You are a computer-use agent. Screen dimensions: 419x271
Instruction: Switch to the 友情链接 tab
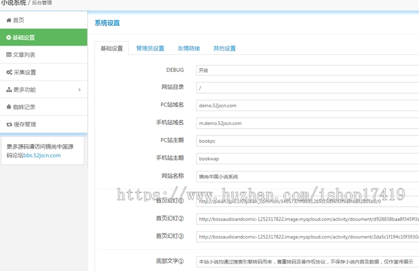(189, 48)
